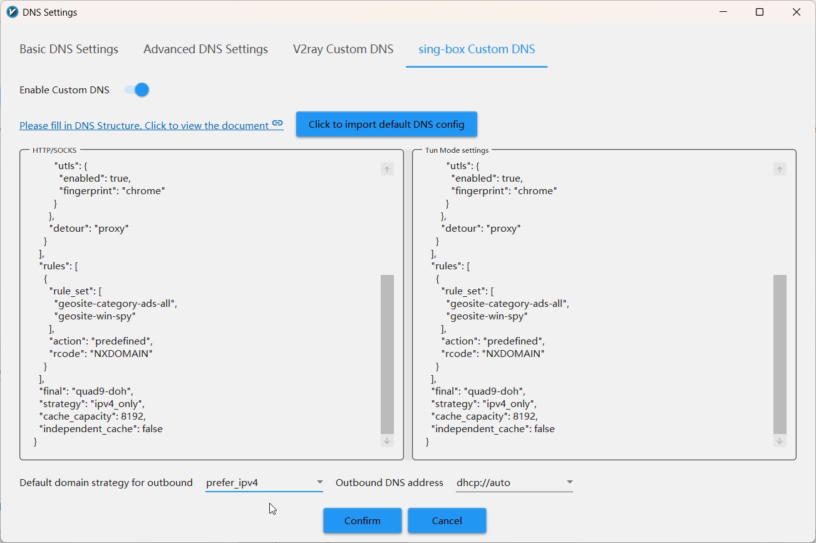Maximize the DNS Settings window

[x=760, y=12]
